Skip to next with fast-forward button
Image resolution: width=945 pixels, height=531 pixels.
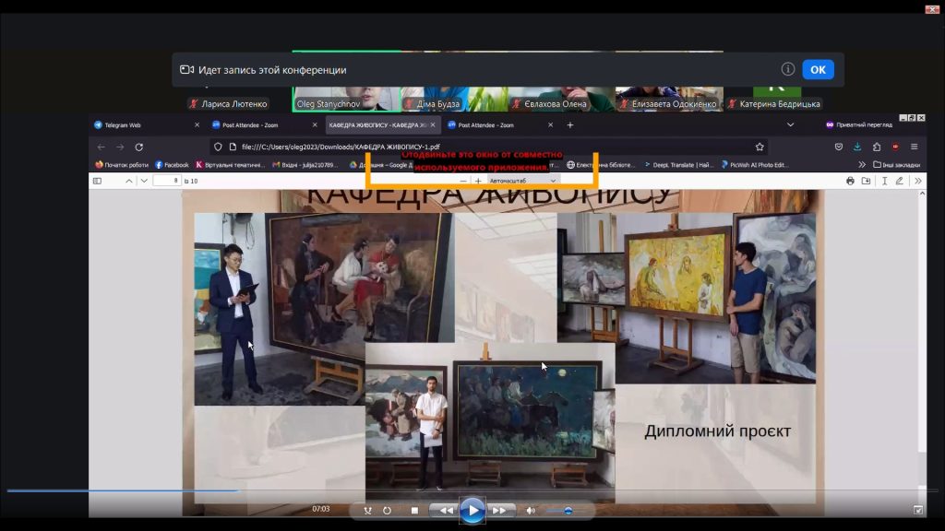(499, 510)
